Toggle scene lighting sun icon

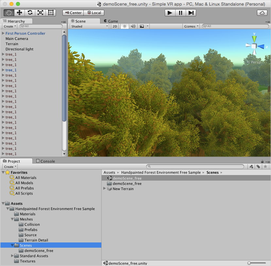[x=124, y=27]
